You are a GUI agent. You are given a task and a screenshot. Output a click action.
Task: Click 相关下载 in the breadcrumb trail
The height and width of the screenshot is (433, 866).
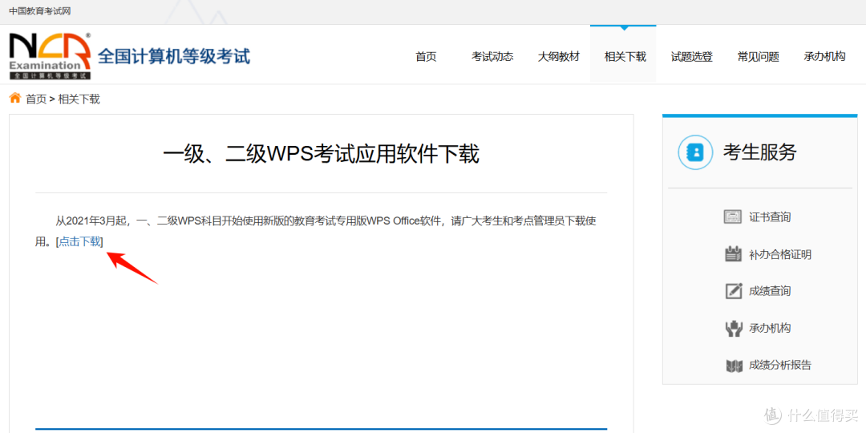tap(79, 99)
